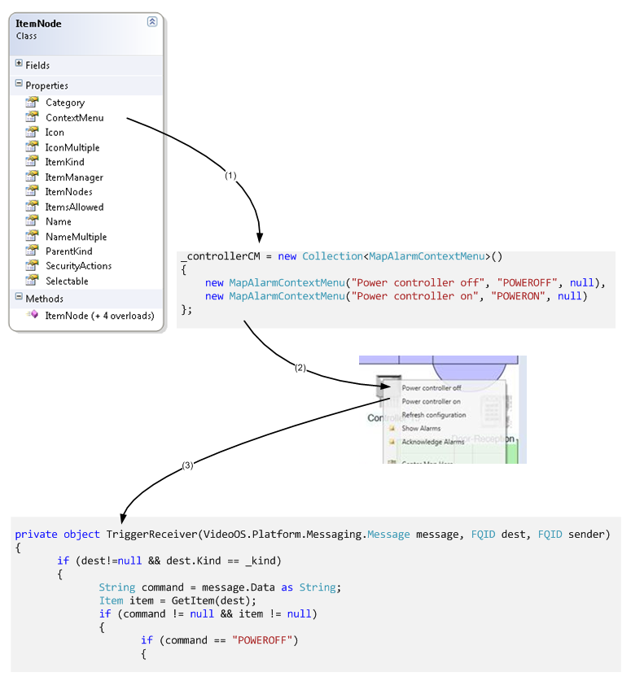Click the Icon property icon
The height and width of the screenshot is (681, 631).
[x=32, y=132]
